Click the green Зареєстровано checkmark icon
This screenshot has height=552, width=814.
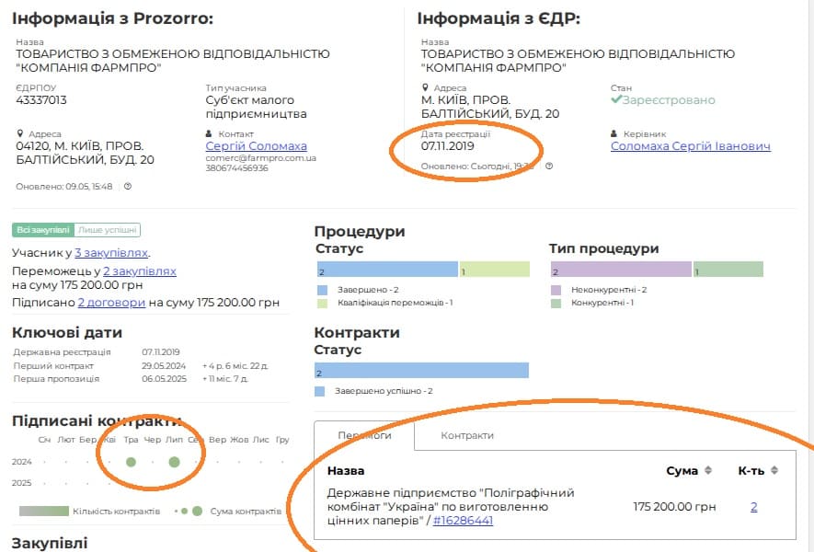(x=616, y=100)
